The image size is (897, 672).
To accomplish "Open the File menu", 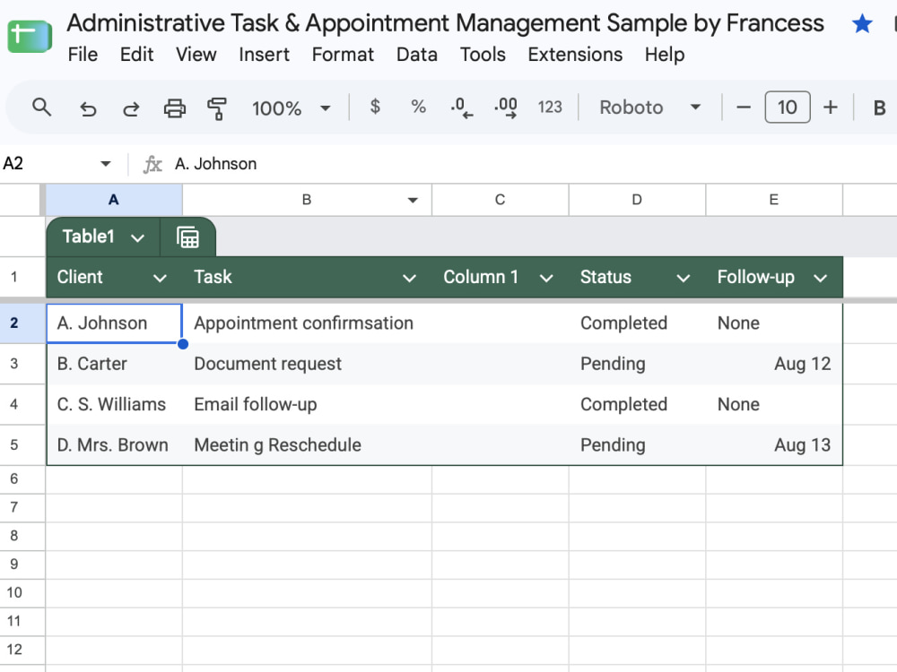I will (x=83, y=55).
